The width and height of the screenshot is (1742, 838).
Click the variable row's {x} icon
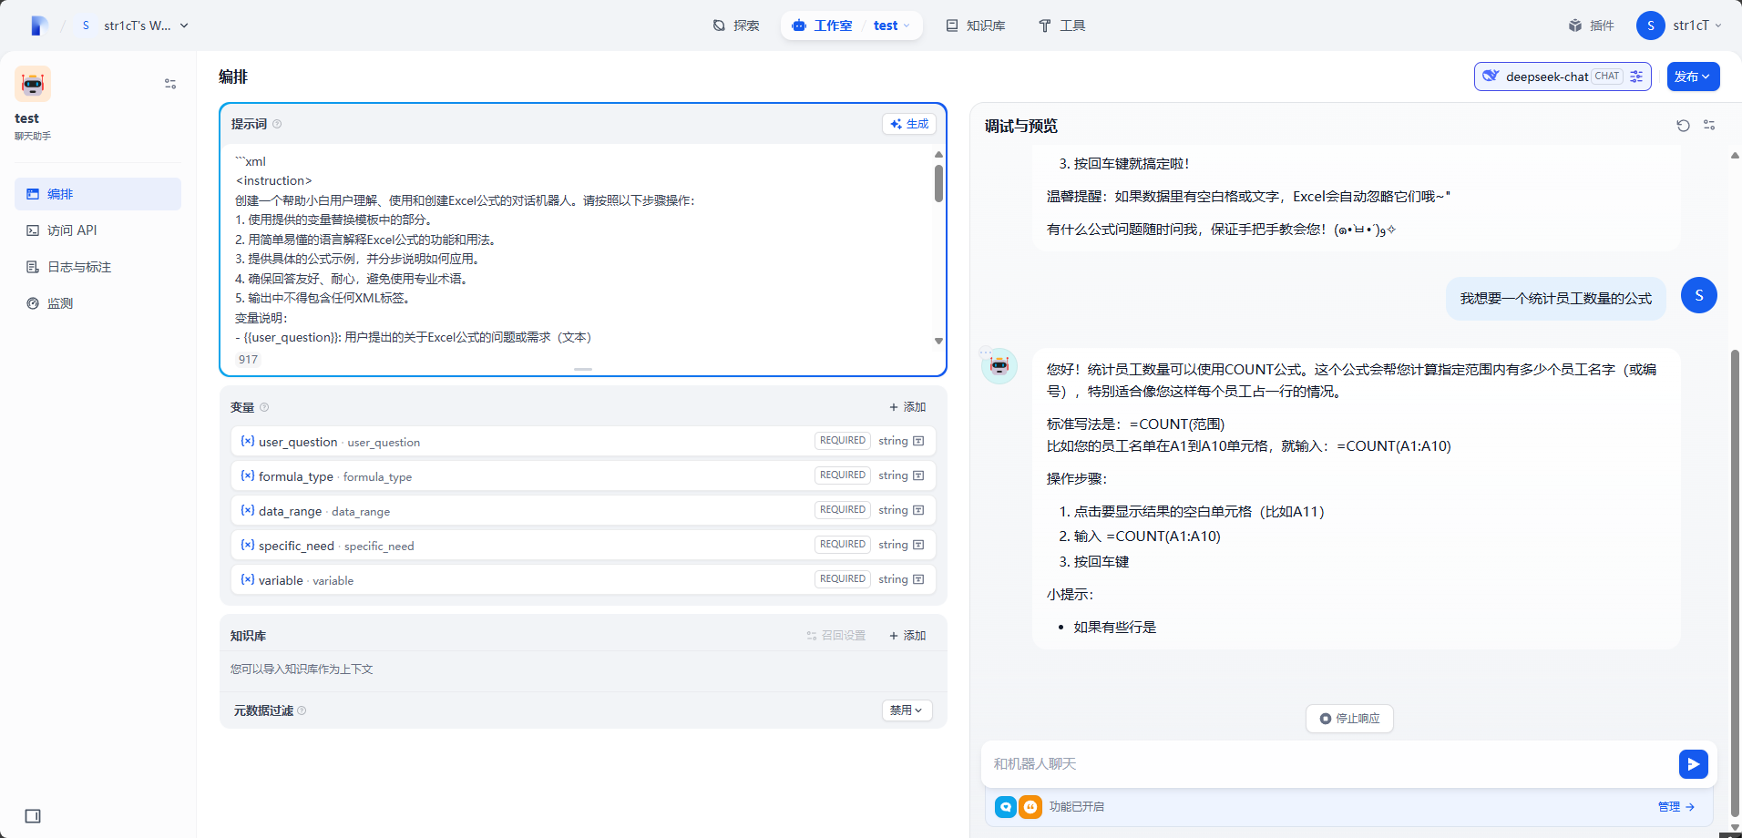click(248, 579)
